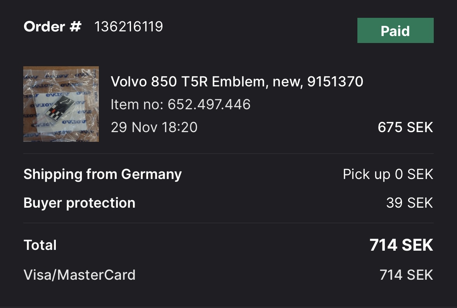
Task: Click the Visa/MasterCard payment method text
Action: click(x=79, y=275)
